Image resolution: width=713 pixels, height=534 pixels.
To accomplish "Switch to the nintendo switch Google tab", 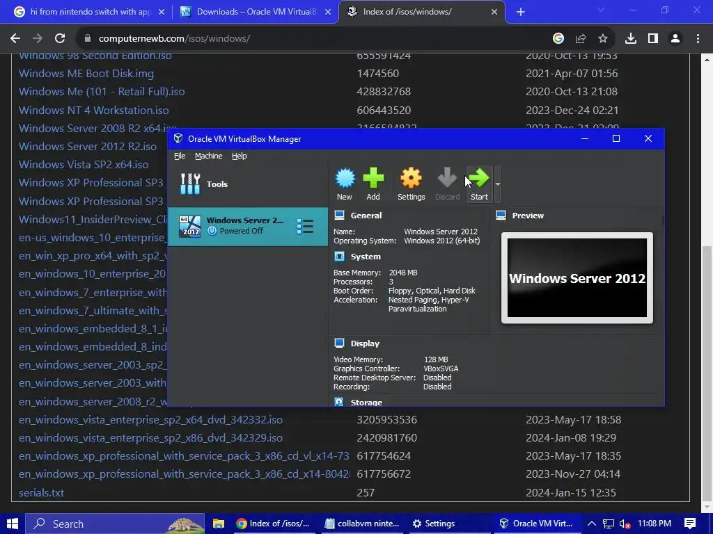I will coord(88,12).
